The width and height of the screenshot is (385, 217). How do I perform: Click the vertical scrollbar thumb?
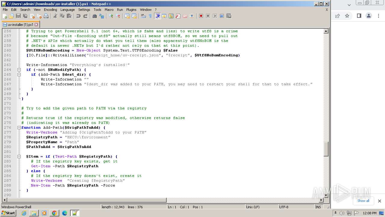click(x=326, y=149)
